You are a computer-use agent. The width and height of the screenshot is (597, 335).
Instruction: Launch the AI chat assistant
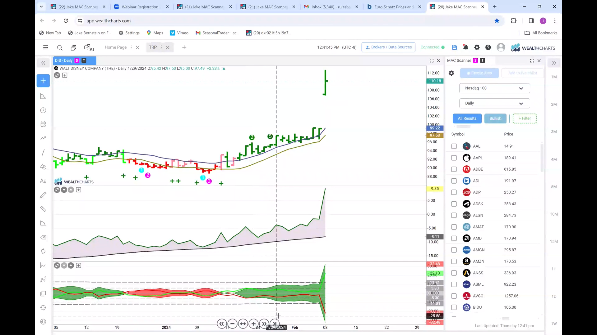point(89,47)
